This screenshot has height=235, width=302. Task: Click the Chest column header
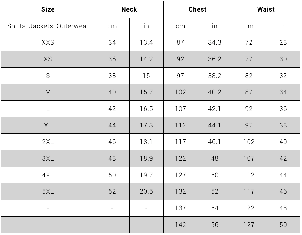[198, 9]
